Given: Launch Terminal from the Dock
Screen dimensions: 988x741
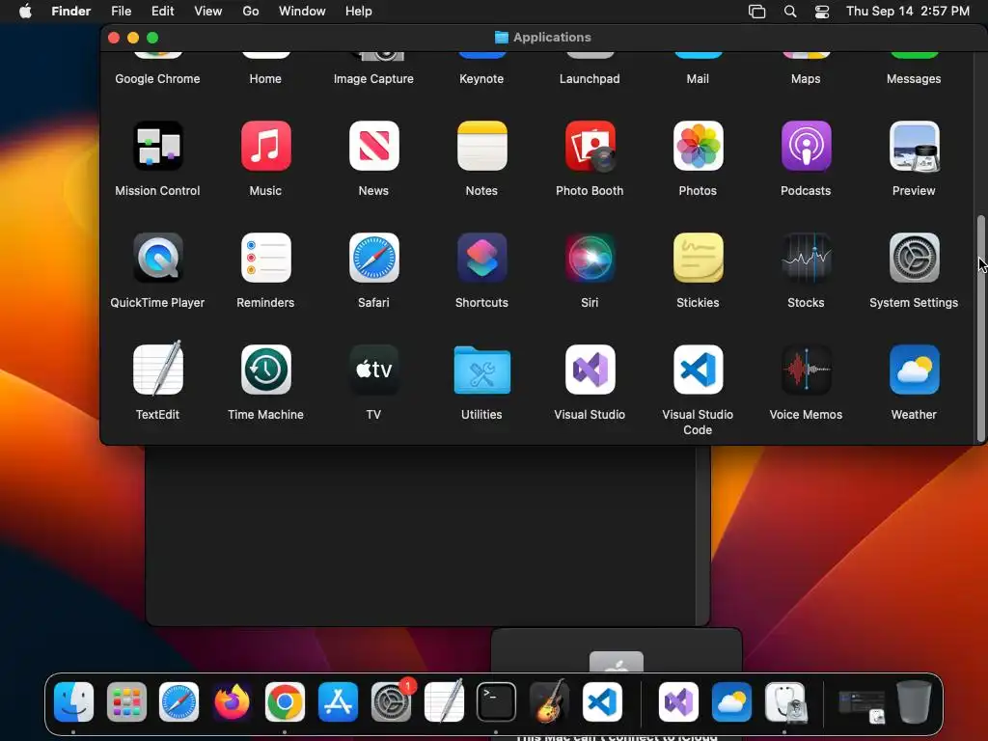Looking at the screenshot, I should (x=497, y=702).
